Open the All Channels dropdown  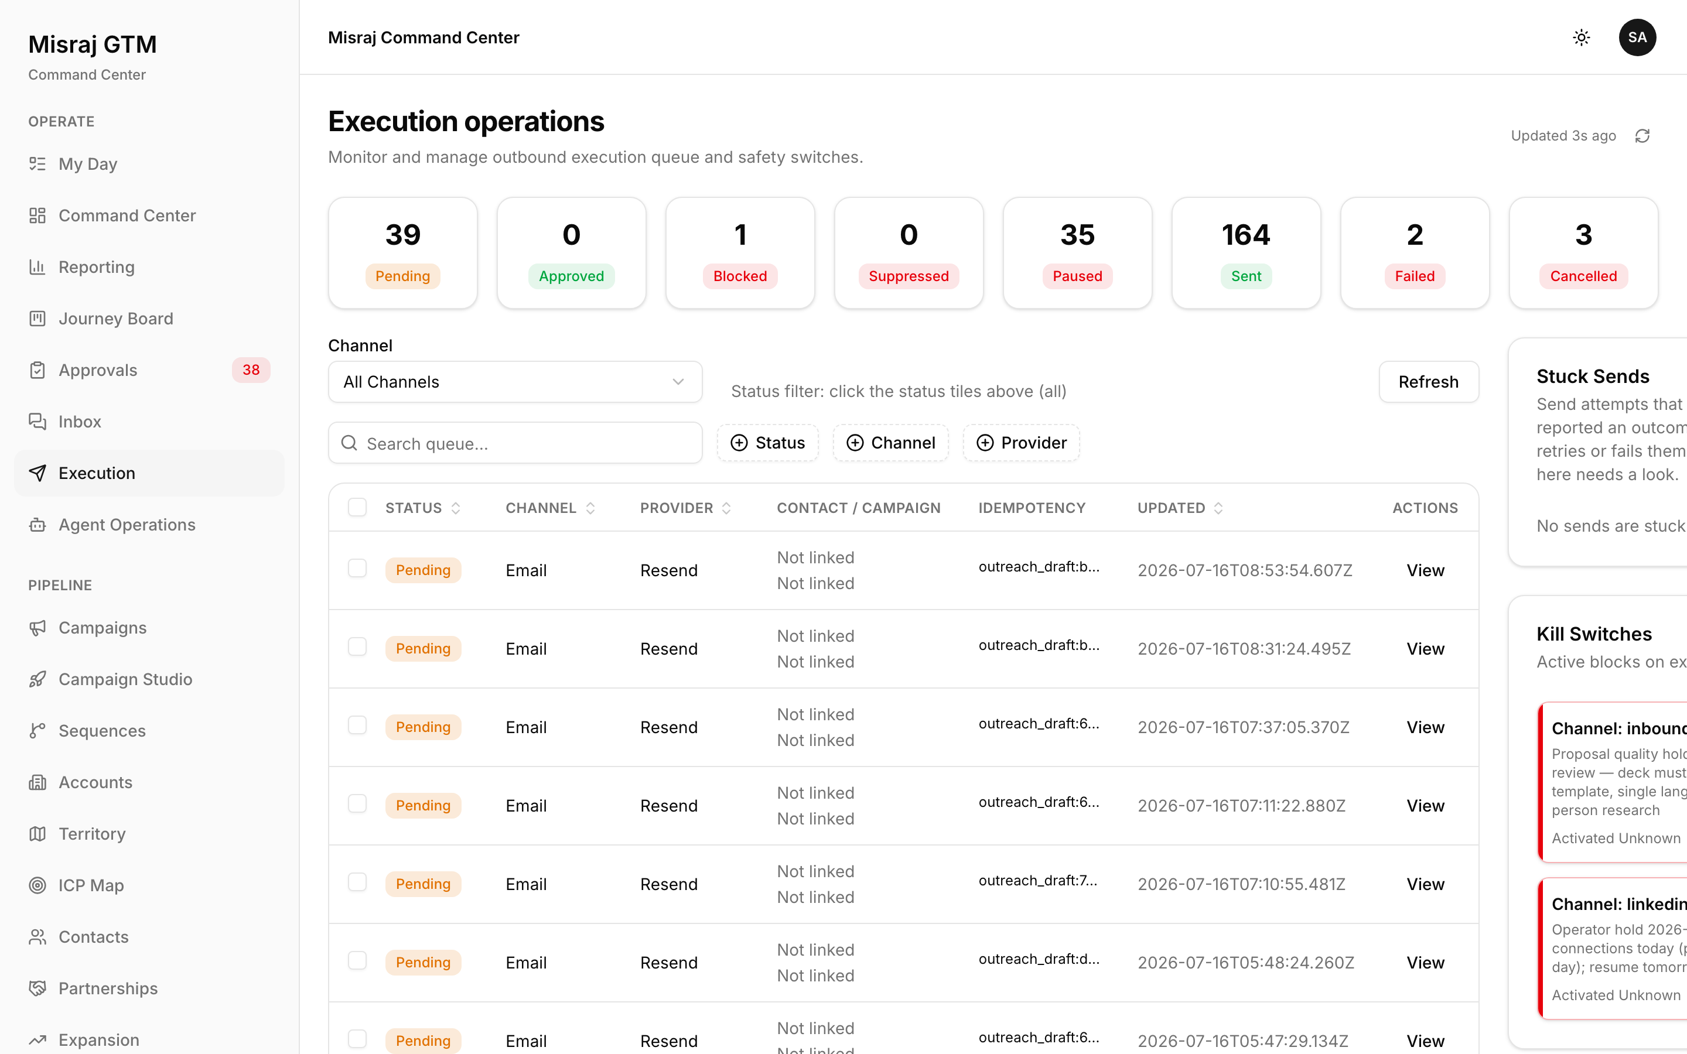515,382
